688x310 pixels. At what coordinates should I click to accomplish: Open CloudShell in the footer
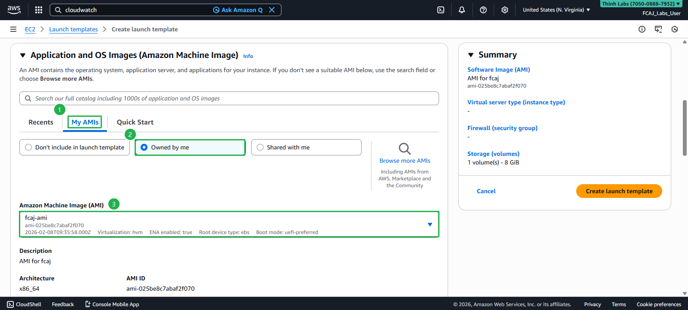24,304
